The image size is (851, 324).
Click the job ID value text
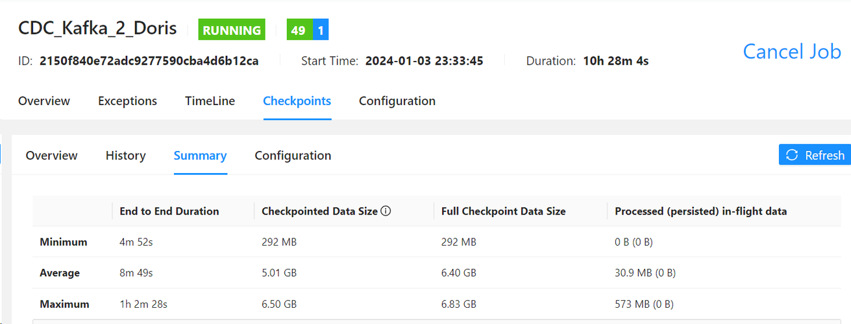point(149,61)
